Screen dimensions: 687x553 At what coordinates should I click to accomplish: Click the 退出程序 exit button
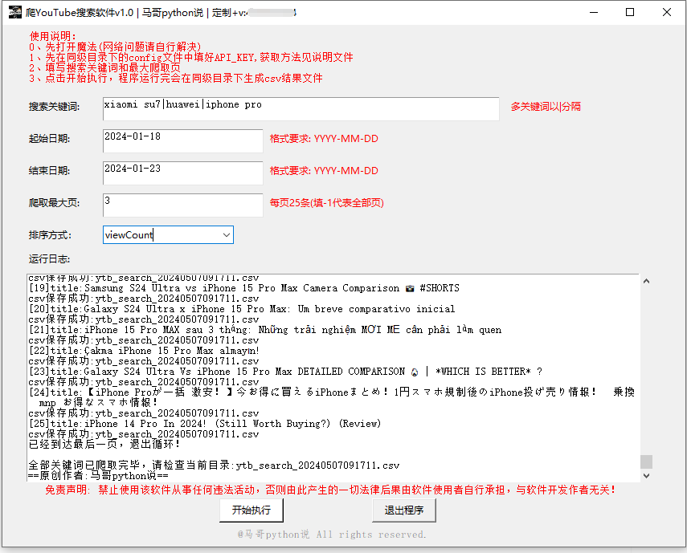click(404, 510)
